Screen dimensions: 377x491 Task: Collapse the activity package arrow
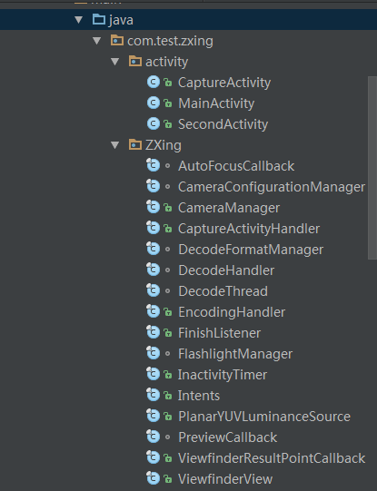115,62
